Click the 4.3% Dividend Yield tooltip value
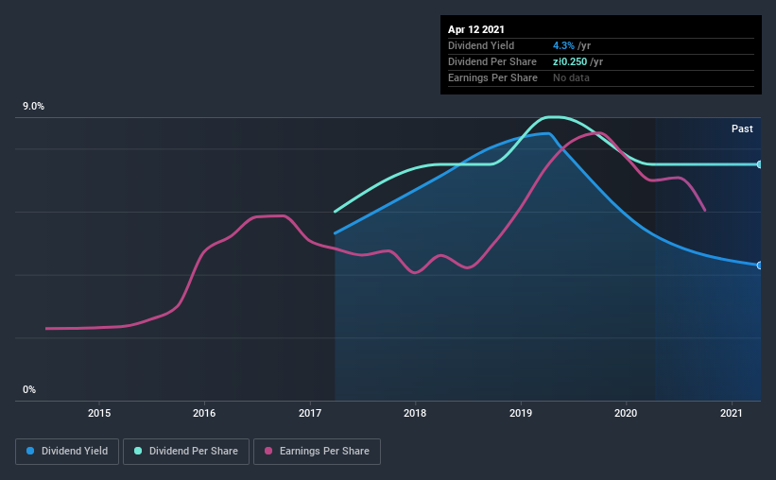The image size is (776, 480). 563,45
